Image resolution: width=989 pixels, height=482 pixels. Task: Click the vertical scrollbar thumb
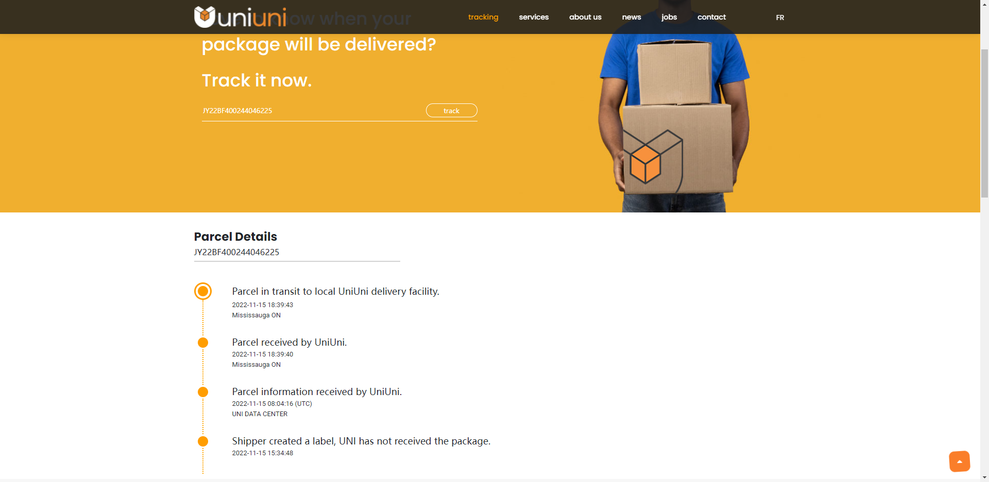(984, 123)
